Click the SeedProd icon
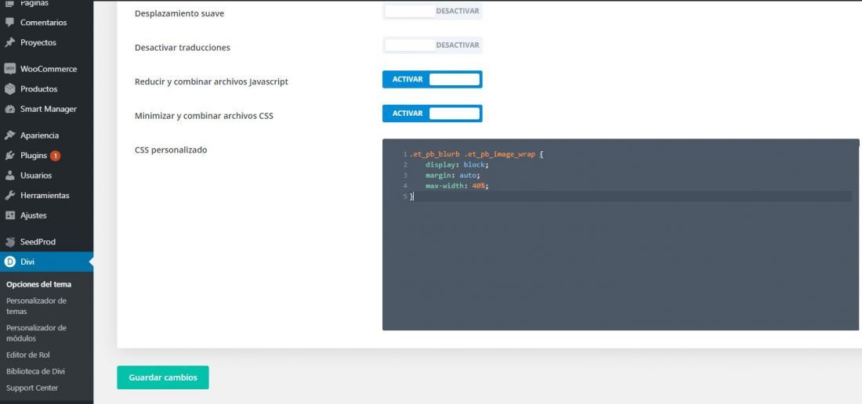The image size is (862, 404). point(9,242)
